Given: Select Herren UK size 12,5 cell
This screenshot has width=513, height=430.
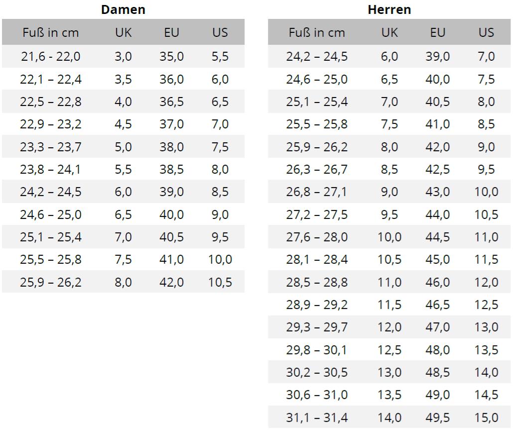Looking at the screenshot, I should click(x=389, y=350).
